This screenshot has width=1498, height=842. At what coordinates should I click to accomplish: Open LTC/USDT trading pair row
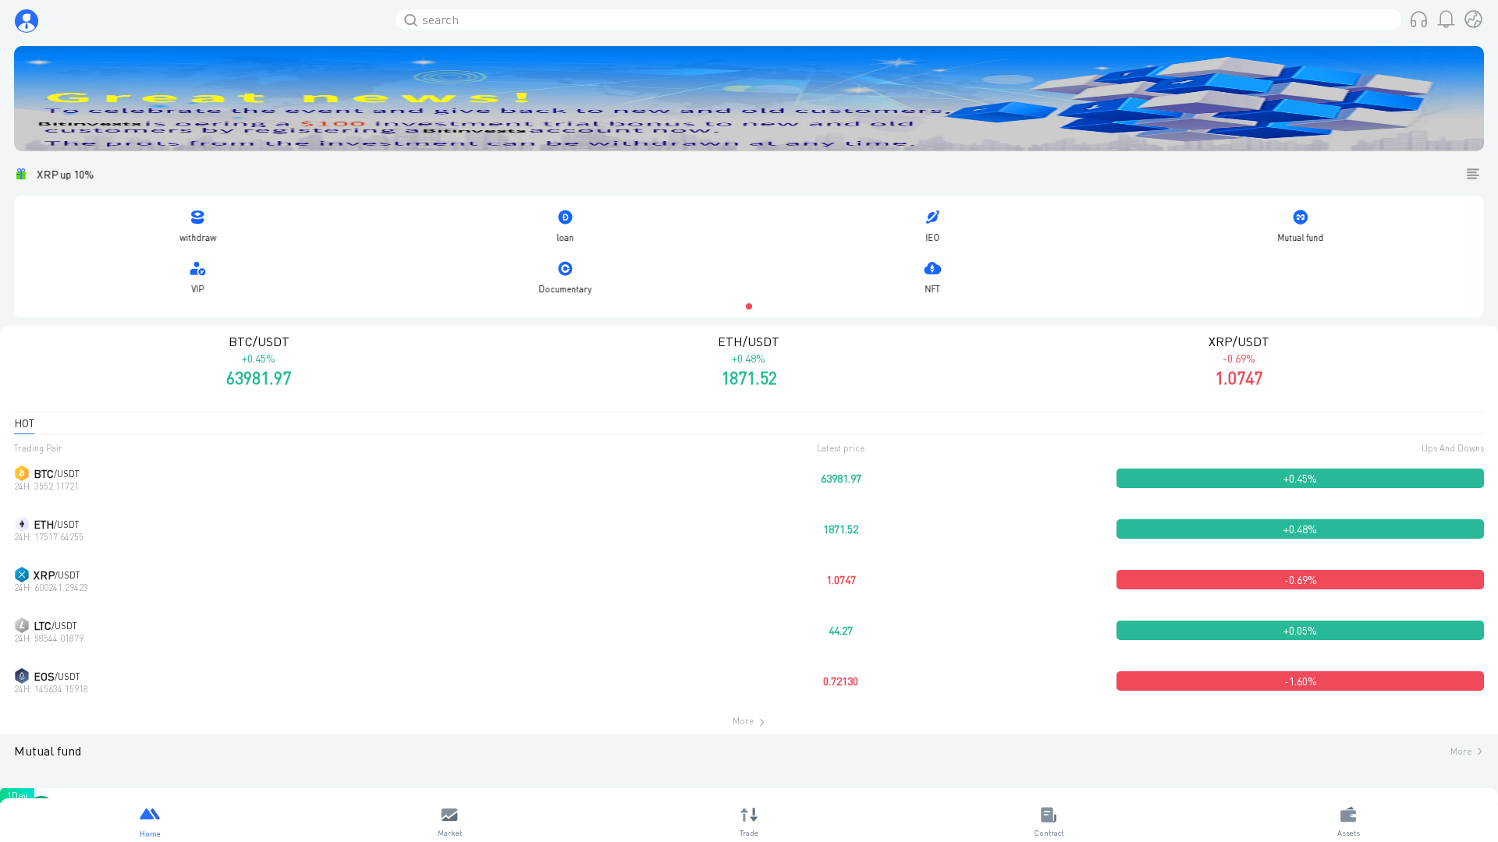click(749, 631)
